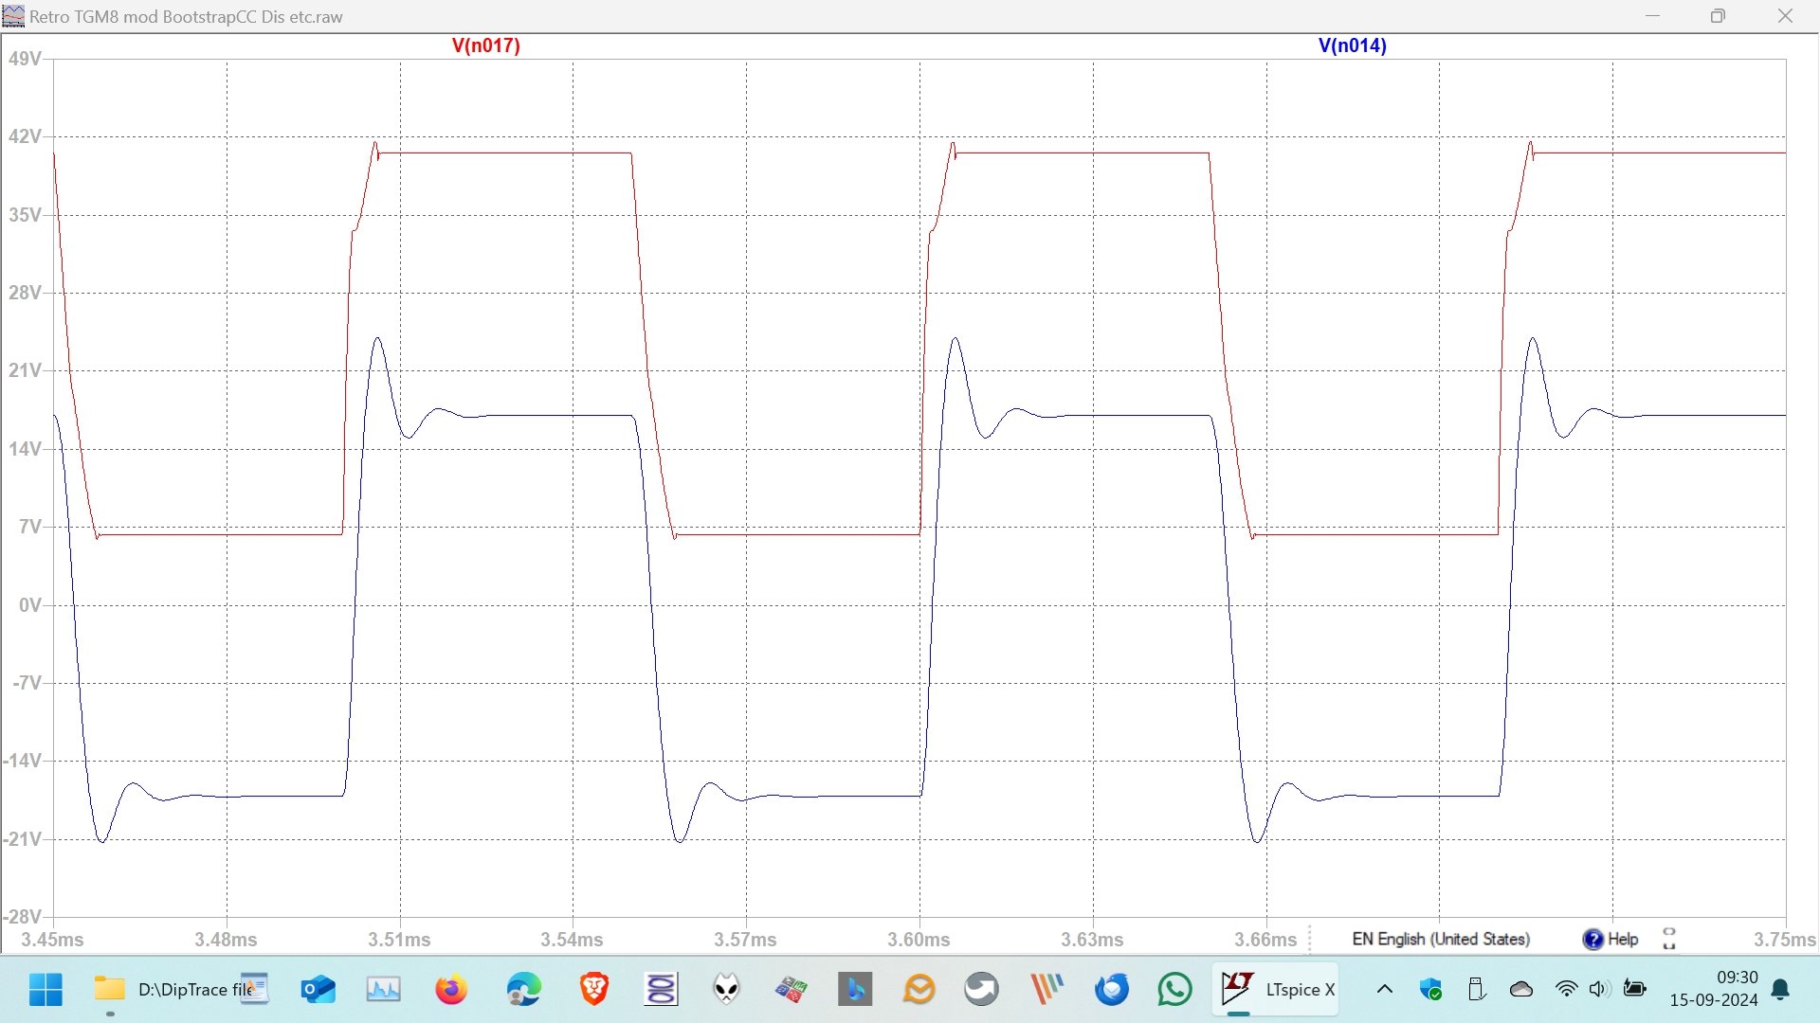The width and height of the screenshot is (1820, 1023).
Task: Click the 3.45ms time axis label
Action: point(52,940)
